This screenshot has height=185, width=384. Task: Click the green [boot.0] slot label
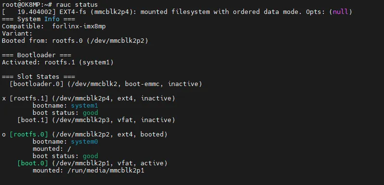click(33, 163)
